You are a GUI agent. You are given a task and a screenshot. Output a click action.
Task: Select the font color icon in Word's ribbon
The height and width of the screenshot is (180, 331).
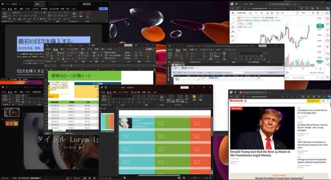pyautogui.click(x=24, y=19)
